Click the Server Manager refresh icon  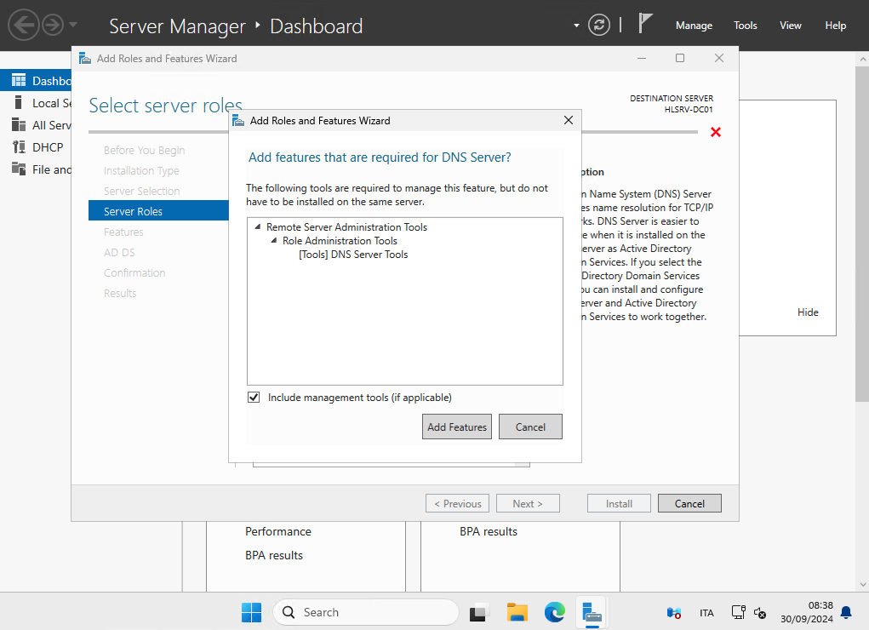(x=599, y=25)
